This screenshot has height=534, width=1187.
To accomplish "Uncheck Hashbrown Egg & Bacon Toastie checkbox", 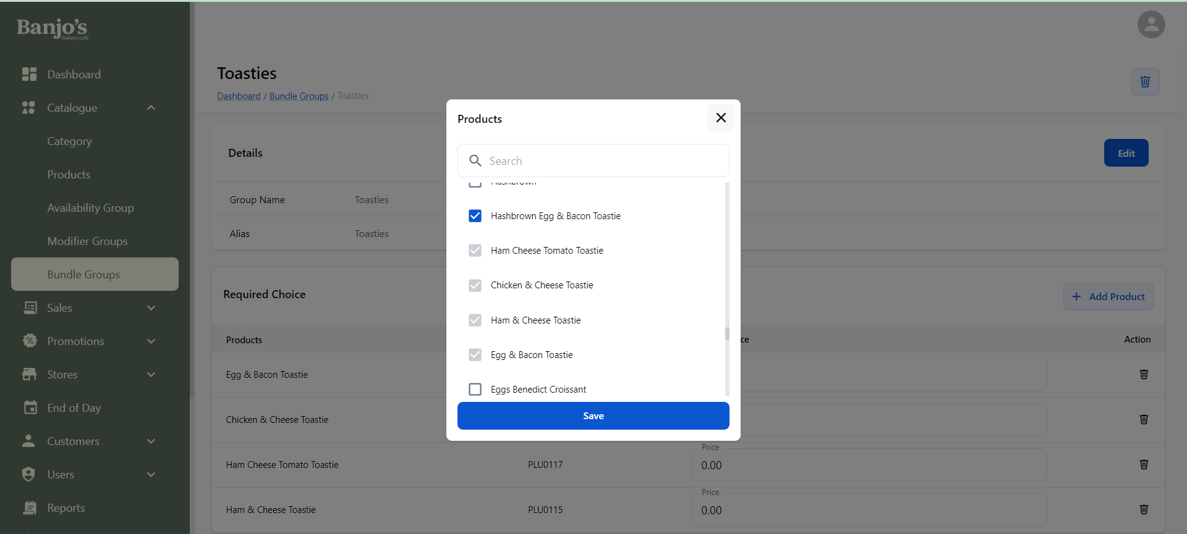I will click(x=475, y=216).
